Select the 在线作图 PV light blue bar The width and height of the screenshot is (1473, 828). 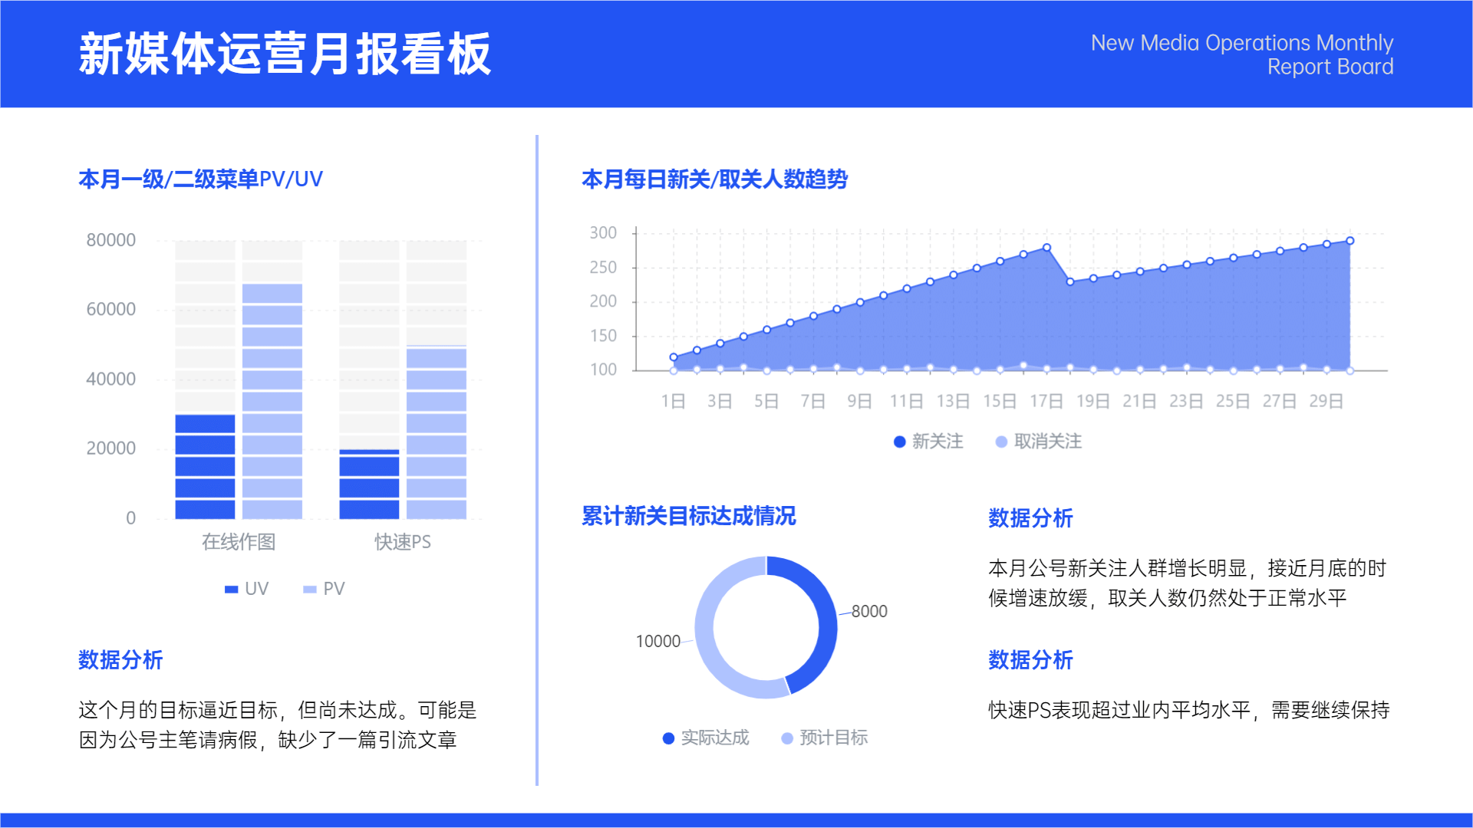pyautogui.click(x=272, y=402)
